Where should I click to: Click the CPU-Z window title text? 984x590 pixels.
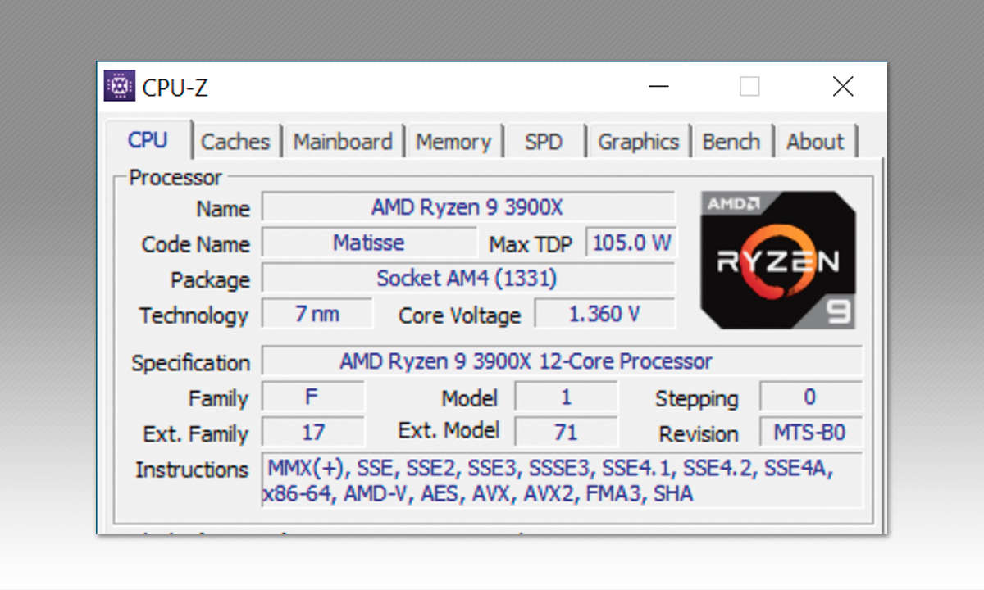pyautogui.click(x=175, y=87)
